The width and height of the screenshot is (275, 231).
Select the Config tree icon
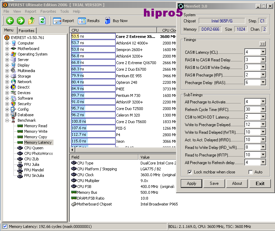pyautogui.click(x=13, y=109)
